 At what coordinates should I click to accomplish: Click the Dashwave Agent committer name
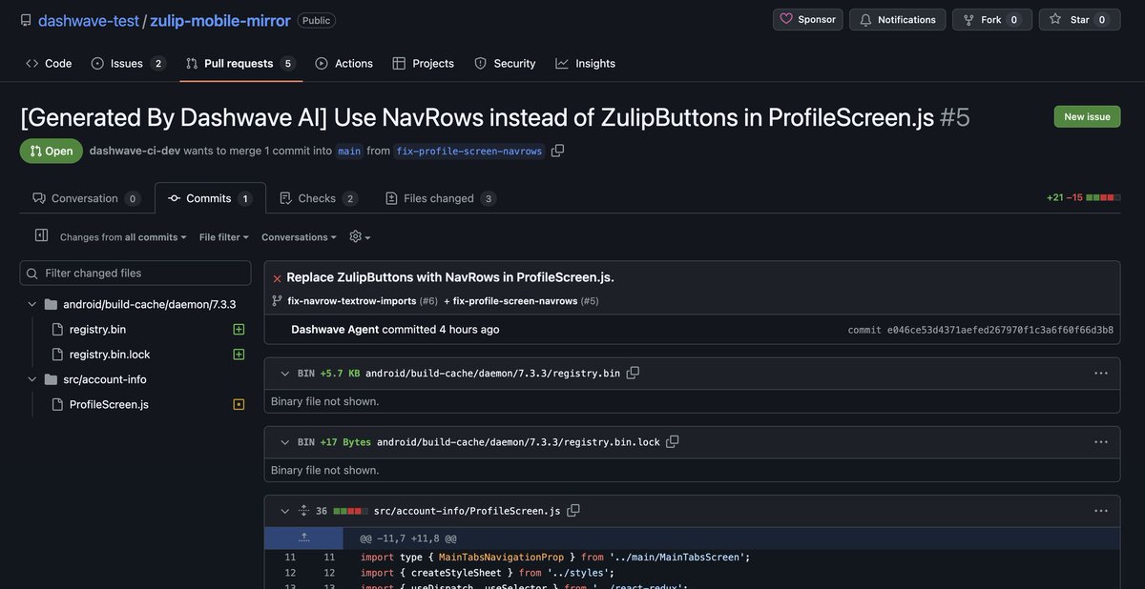(335, 330)
